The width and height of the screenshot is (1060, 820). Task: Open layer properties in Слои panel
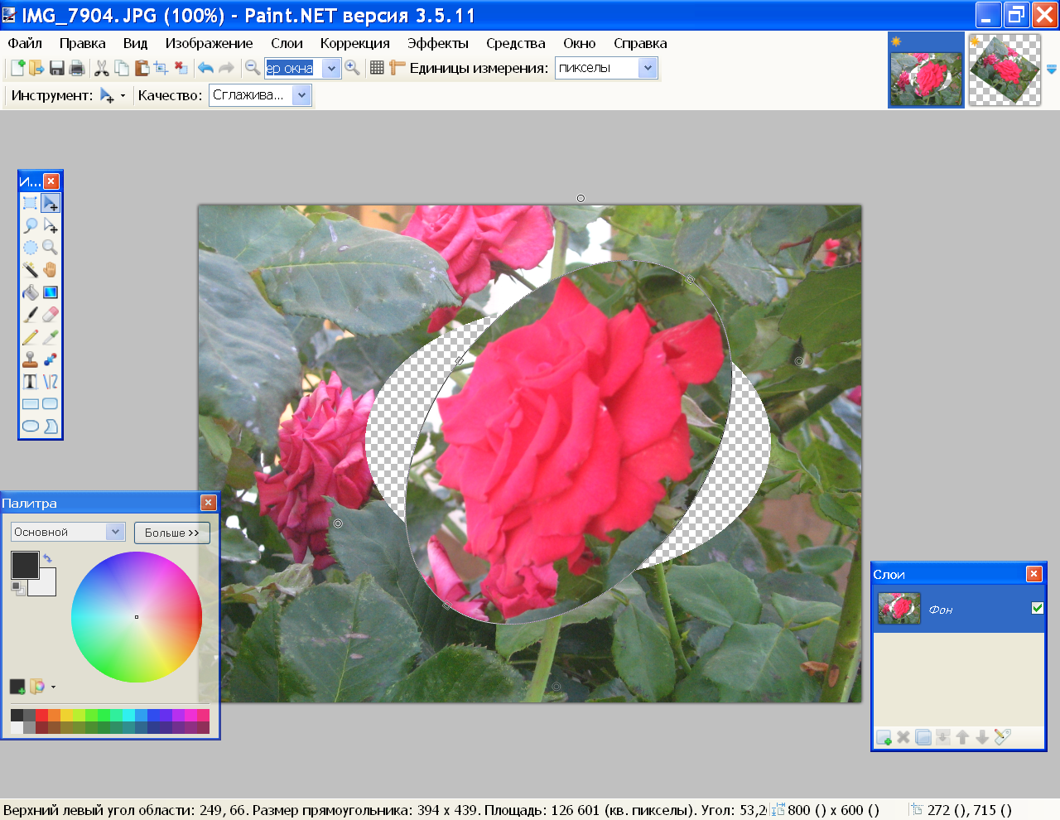[1002, 737]
